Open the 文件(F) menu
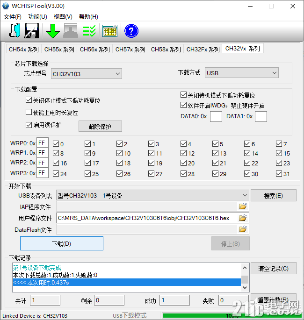Viewport: 304px width, 320px height. pyautogui.click(x=13, y=16)
